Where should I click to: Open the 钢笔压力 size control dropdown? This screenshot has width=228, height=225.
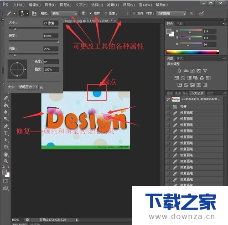pos(27,87)
